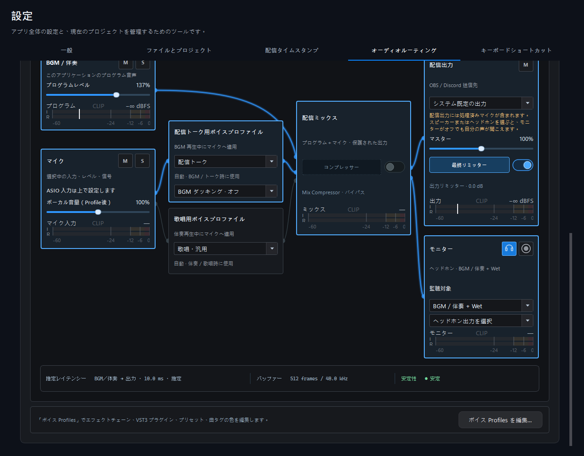The width and height of the screenshot is (584, 456).
Task: Click the 137% program level value
Action: pyautogui.click(x=143, y=85)
